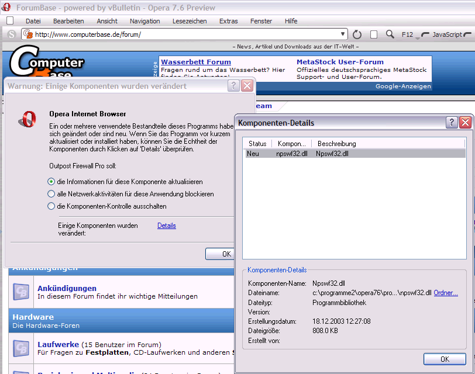
Task: Click the Hardware category header
Action: (x=33, y=317)
